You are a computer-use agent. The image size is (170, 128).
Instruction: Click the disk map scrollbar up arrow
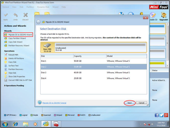(x=167, y=24)
